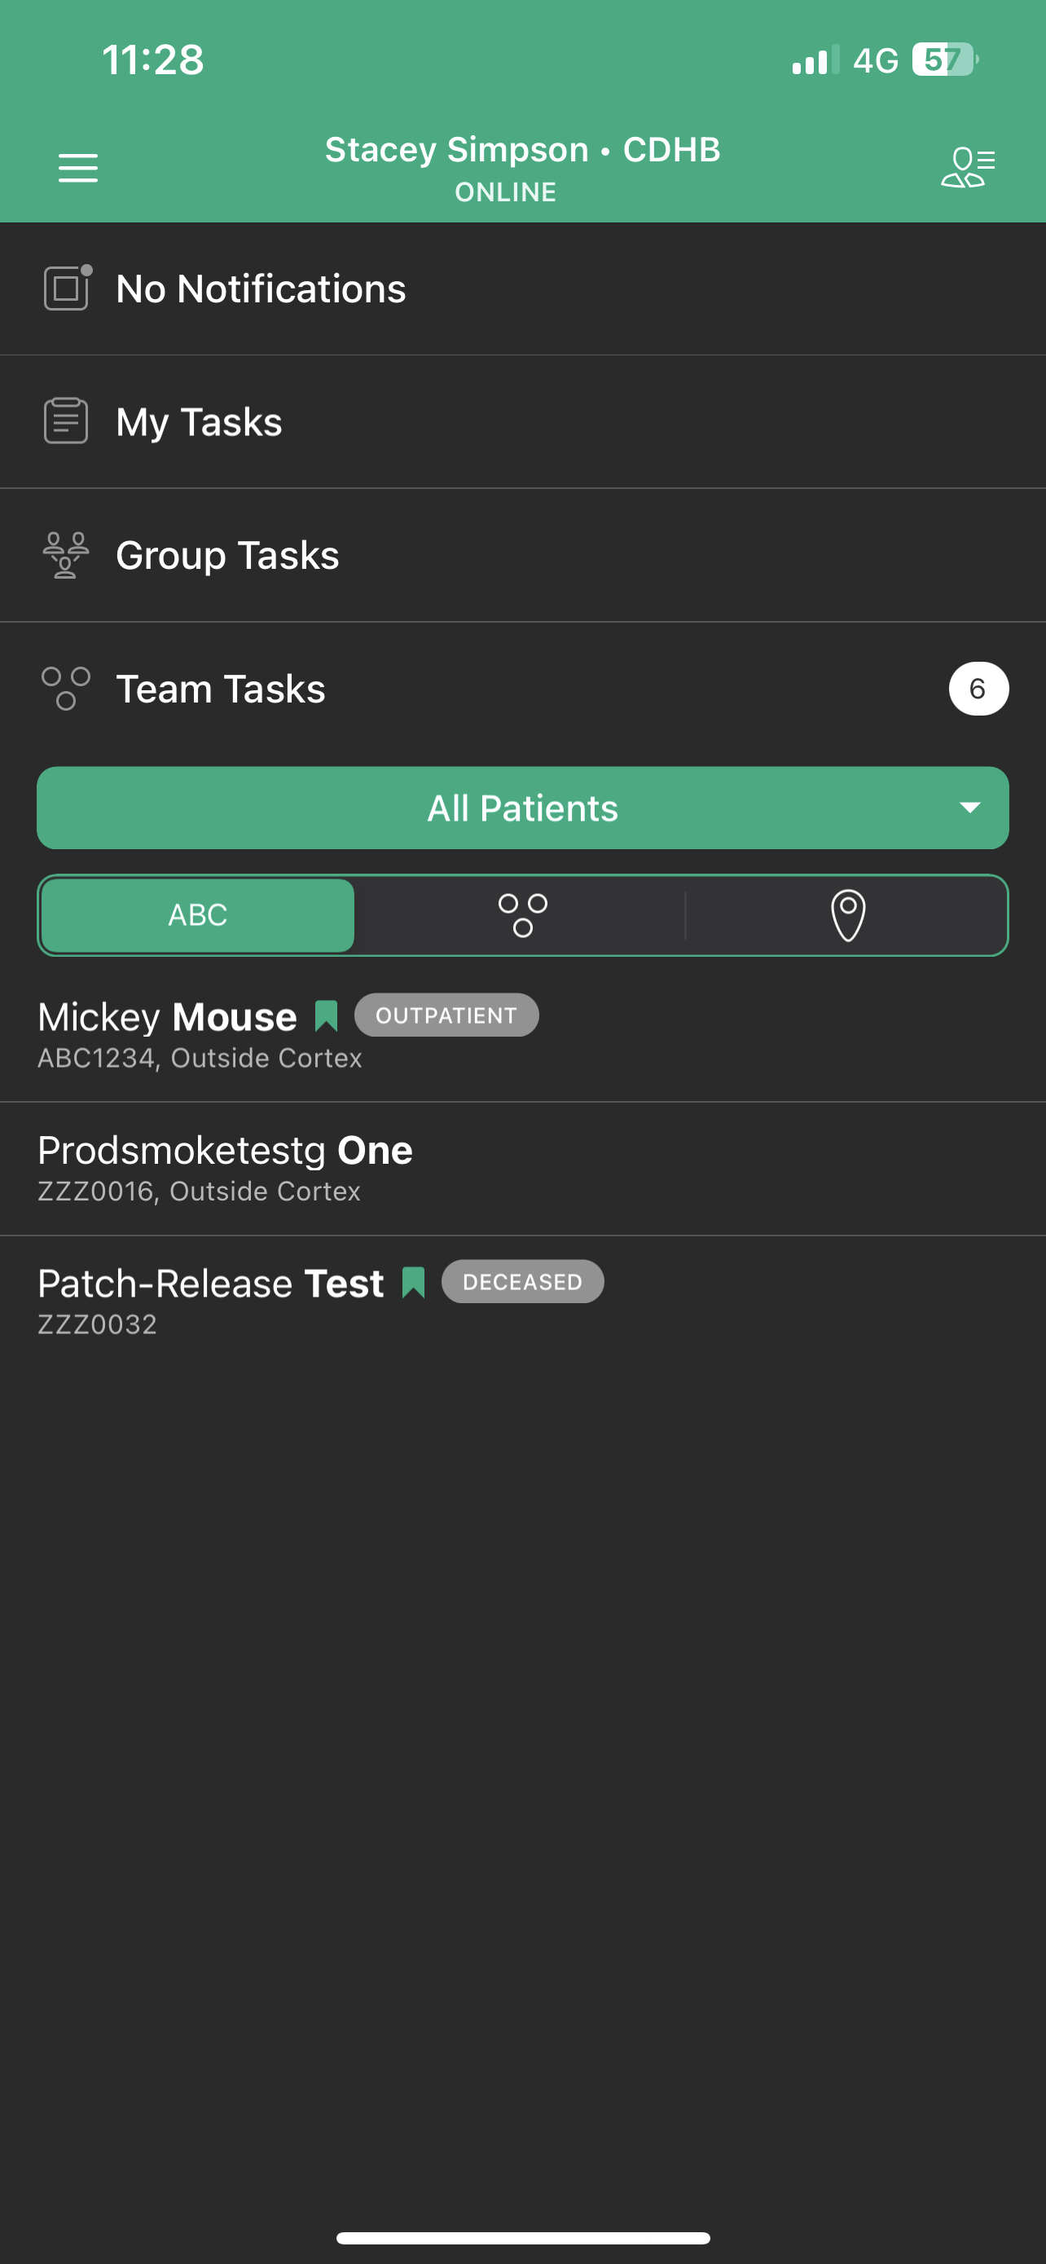
Task: Tap the notifications icon
Action: click(x=67, y=289)
